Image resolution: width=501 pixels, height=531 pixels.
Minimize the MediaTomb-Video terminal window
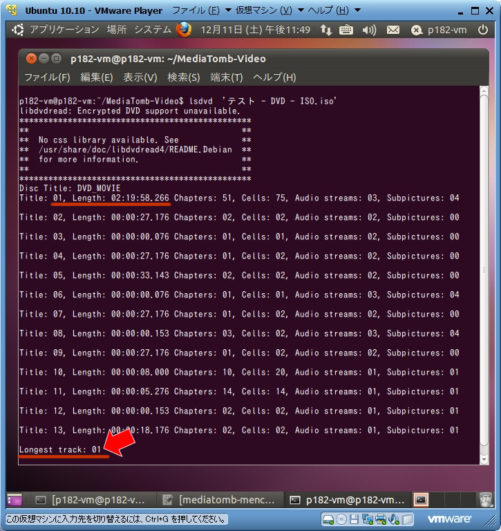pos(44,58)
